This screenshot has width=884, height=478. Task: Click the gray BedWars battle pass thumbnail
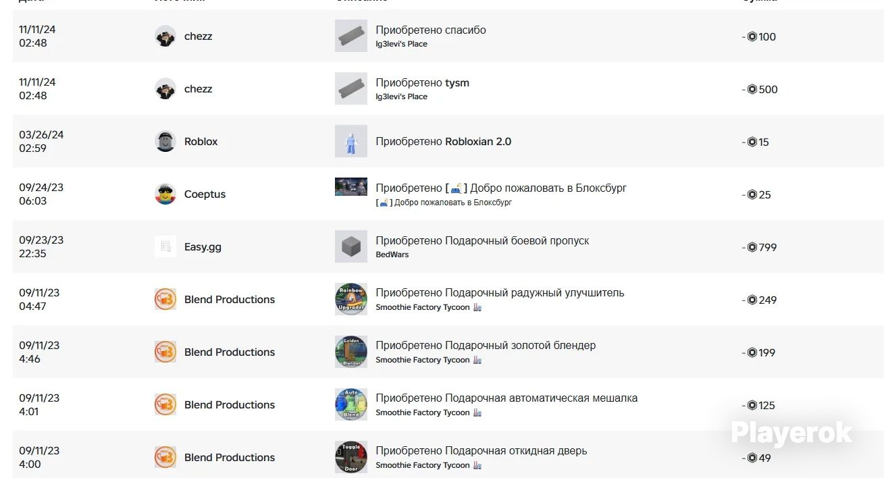[x=351, y=247]
